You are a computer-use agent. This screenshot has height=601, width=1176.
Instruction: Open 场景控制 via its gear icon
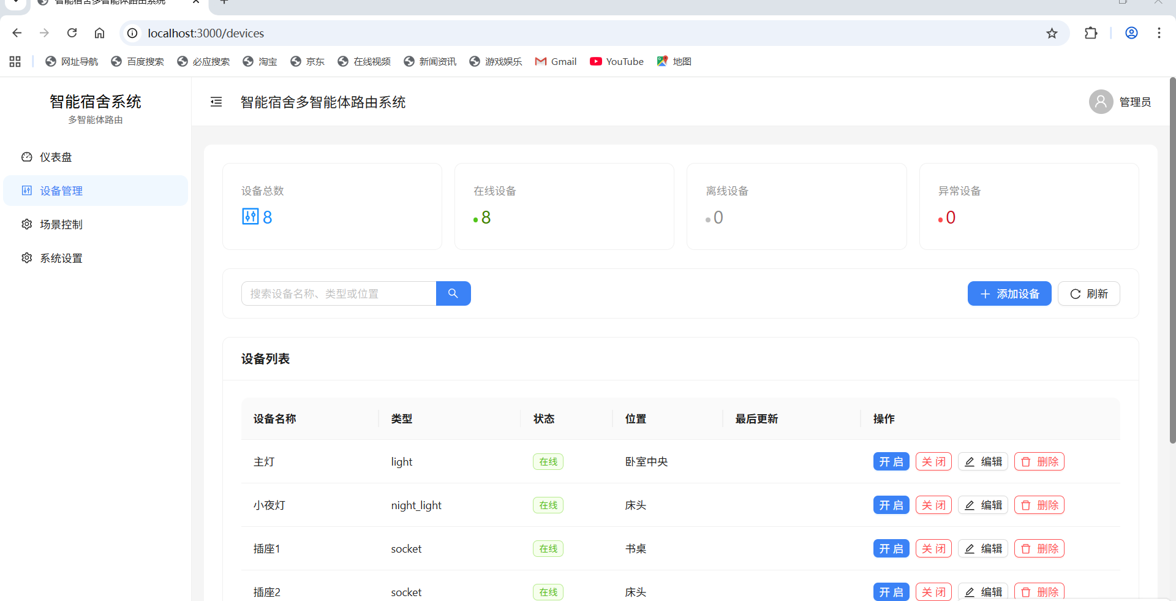(x=27, y=224)
